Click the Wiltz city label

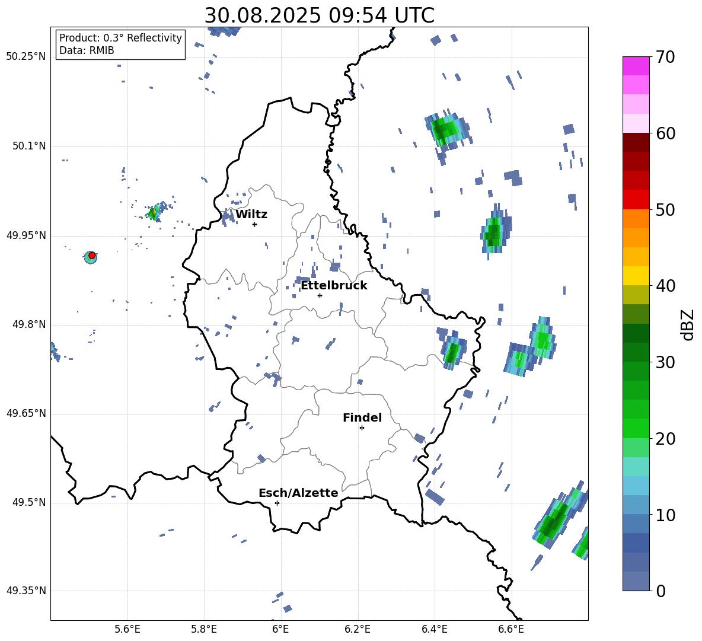click(251, 215)
